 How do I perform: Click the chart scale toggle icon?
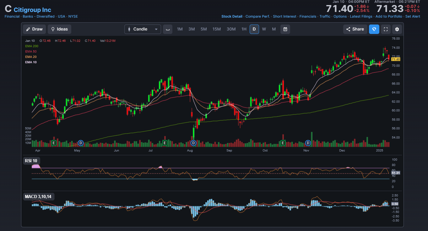[x=168, y=29]
